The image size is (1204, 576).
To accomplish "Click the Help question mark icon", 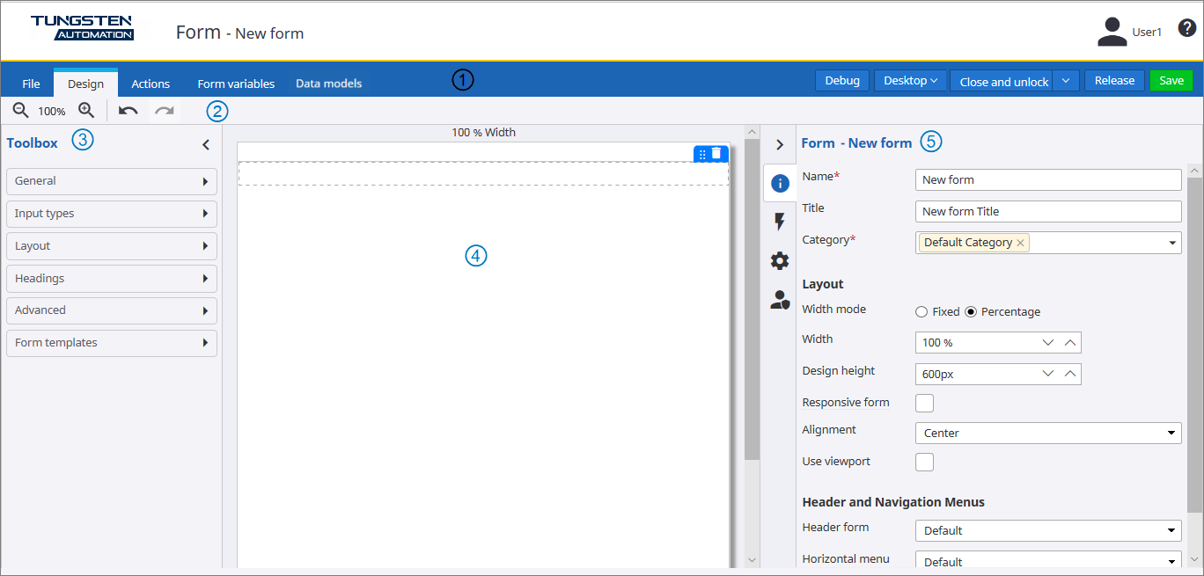I will point(1186,28).
